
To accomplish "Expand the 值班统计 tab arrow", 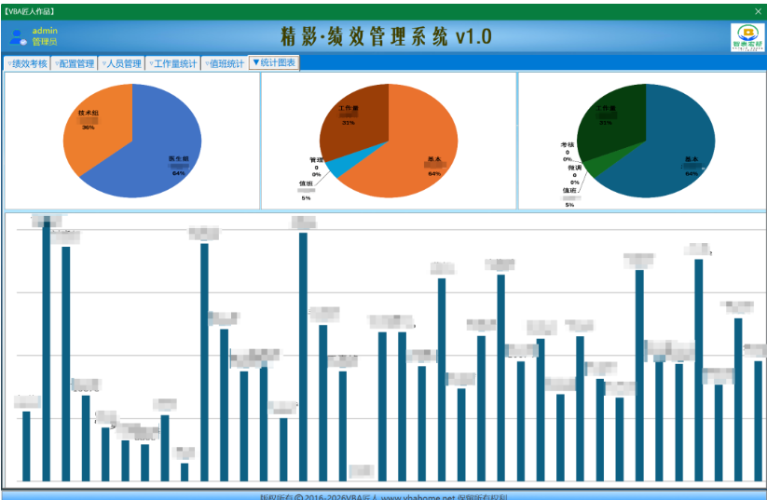I will (208, 64).
